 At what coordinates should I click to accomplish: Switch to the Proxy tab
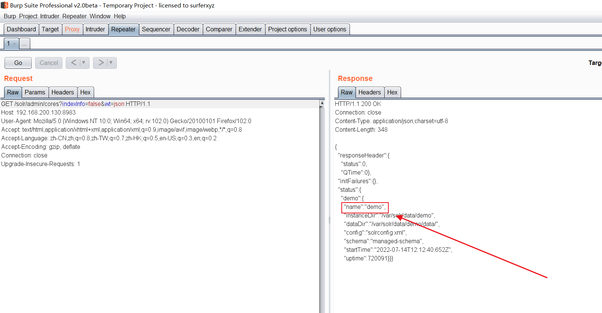pyautogui.click(x=72, y=29)
